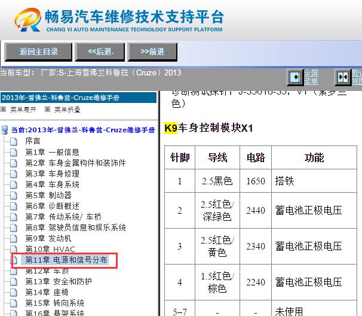The width and height of the screenshot is (362, 316).
Task: Click the page icon beside 第9章
Action: pyautogui.click(x=14, y=239)
